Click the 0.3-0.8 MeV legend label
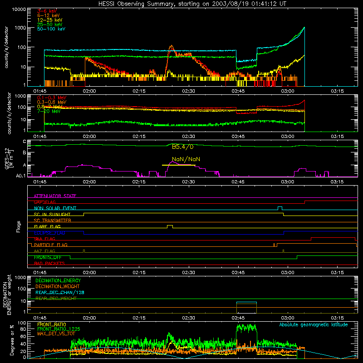This screenshot has width=363, height=363. click(x=52, y=102)
